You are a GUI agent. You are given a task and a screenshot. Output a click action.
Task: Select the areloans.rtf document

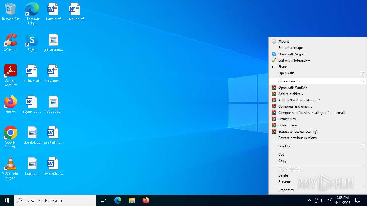point(32,74)
